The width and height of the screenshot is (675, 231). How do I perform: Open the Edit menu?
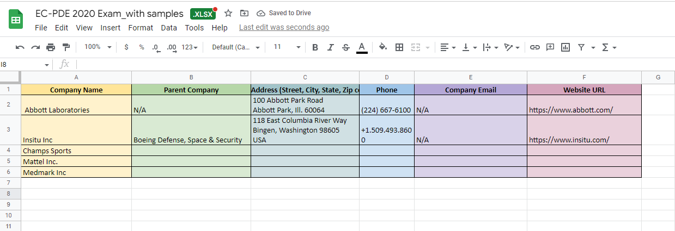[x=62, y=28]
